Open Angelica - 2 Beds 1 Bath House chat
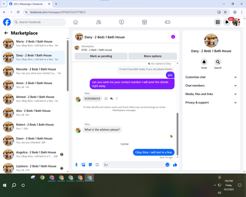 tap(33, 154)
